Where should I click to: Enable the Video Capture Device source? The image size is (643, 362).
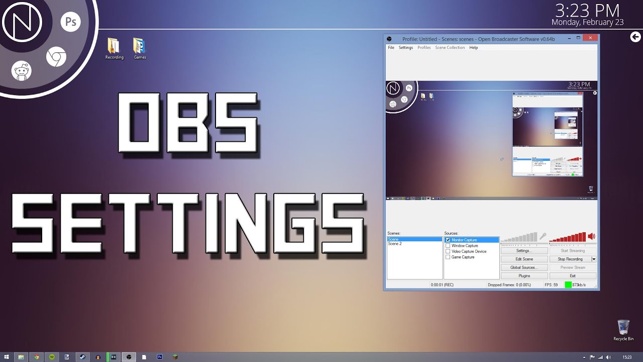point(448,251)
